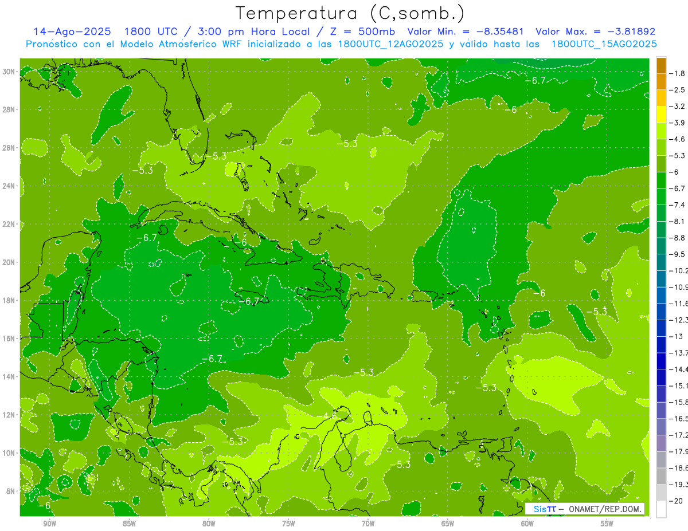Click the "-10.2" value on the color scale
This screenshot has width=688, height=531.
(x=678, y=270)
